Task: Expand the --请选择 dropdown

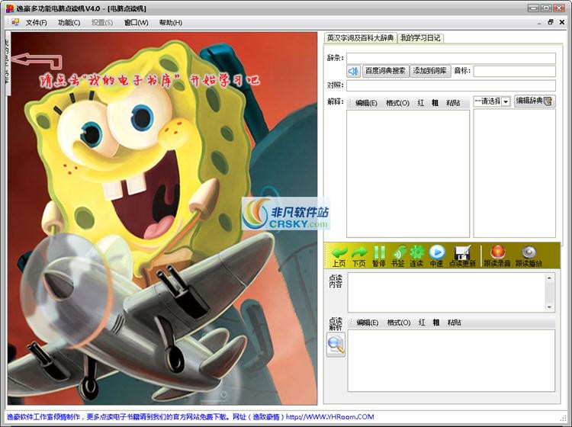Action: pos(506,101)
